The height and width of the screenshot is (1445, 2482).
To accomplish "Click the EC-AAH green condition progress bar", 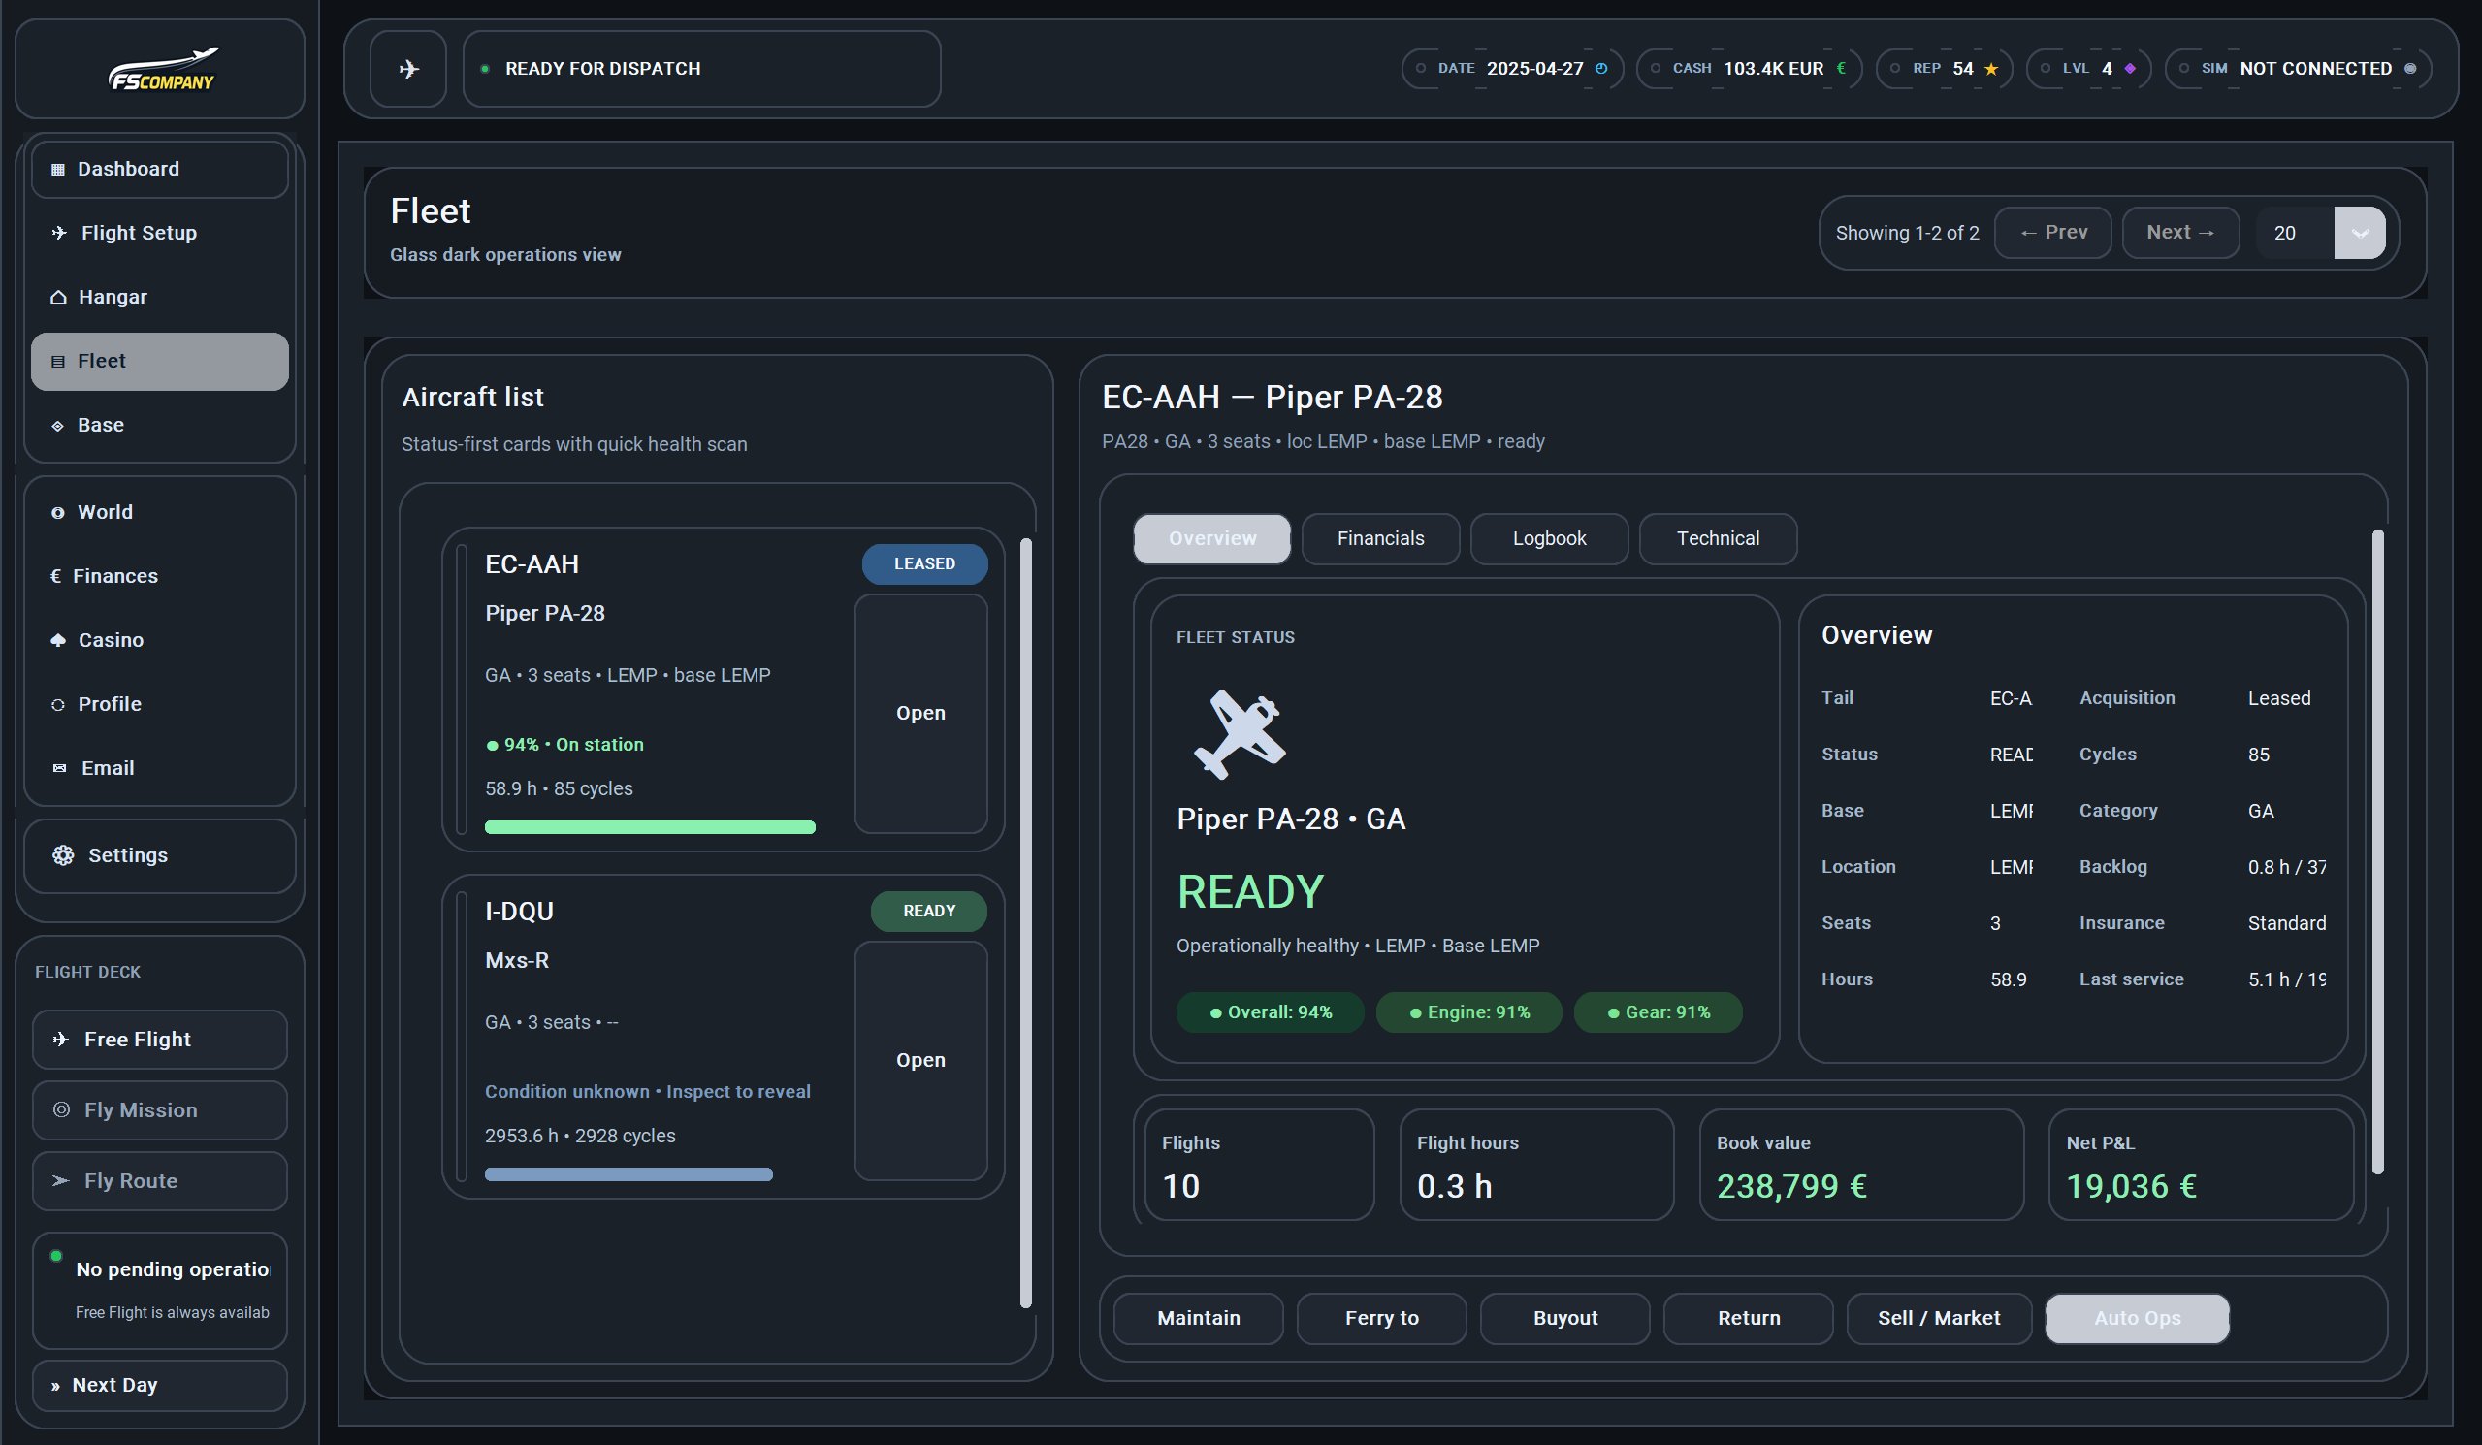I will pos(649,827).
